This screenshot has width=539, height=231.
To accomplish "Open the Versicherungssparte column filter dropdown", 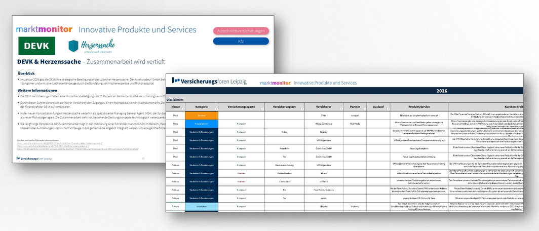I will point(262,109).
